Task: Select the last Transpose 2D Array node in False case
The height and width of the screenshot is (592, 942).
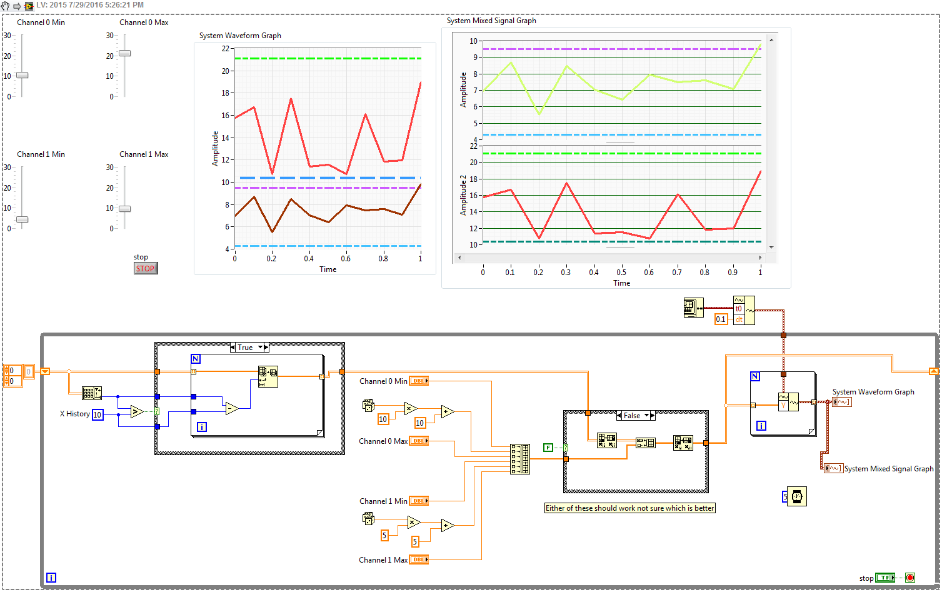Action: 683,443
